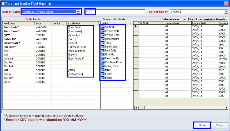The image size is (230, 131).
Task: Click the [Expiry] mapping cell
Action: [x=83, y=43]
